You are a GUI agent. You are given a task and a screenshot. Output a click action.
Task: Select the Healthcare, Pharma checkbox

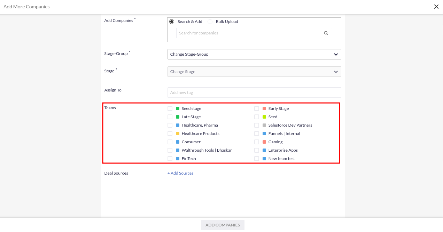coord(170,125)
